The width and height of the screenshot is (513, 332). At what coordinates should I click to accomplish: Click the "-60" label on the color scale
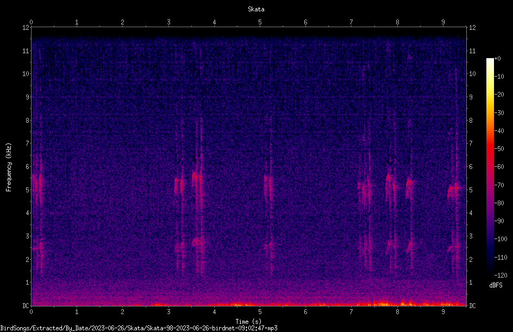499,167
